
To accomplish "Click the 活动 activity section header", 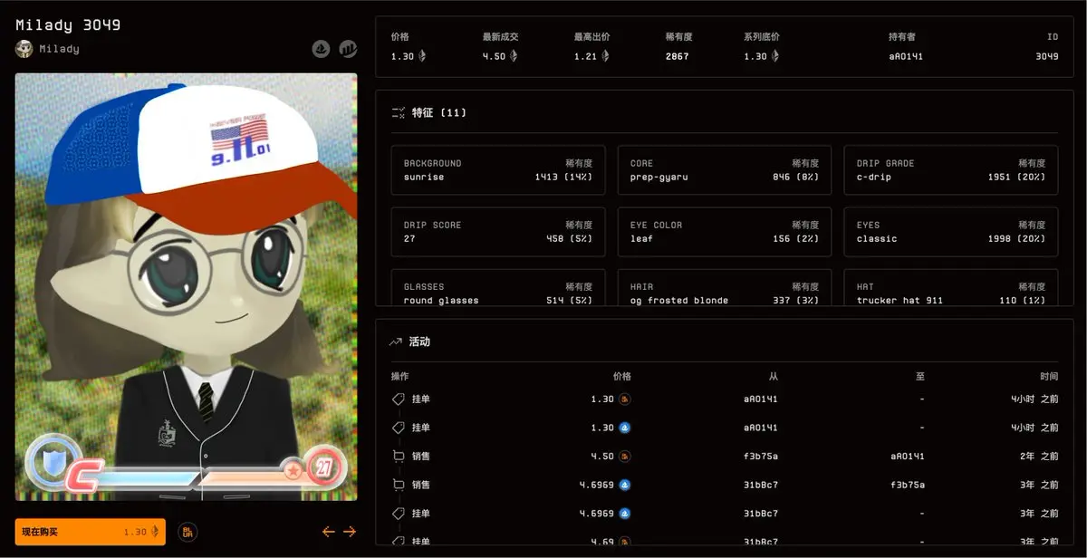I will click(x=420, y=342).
